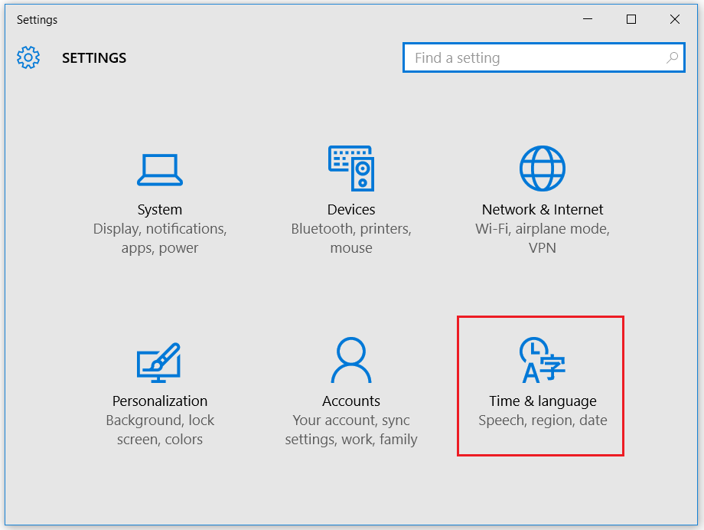Select the Network & Internet globe icon

[543, 168]
